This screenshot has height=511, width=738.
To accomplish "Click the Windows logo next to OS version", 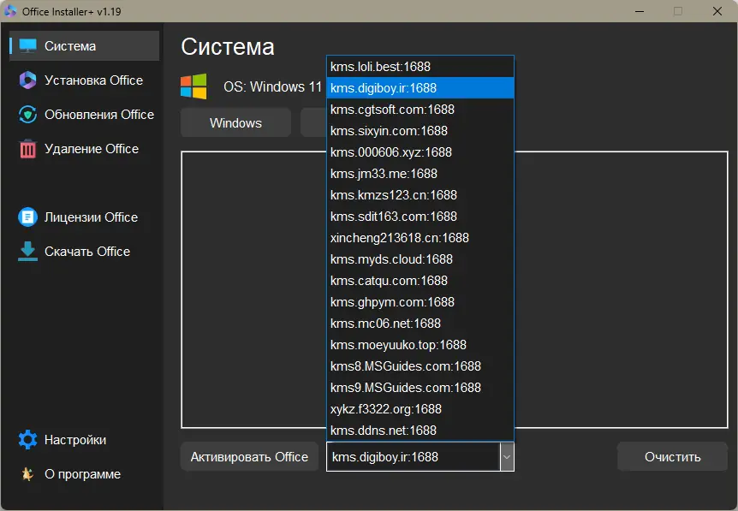I will tap(194, 86).
